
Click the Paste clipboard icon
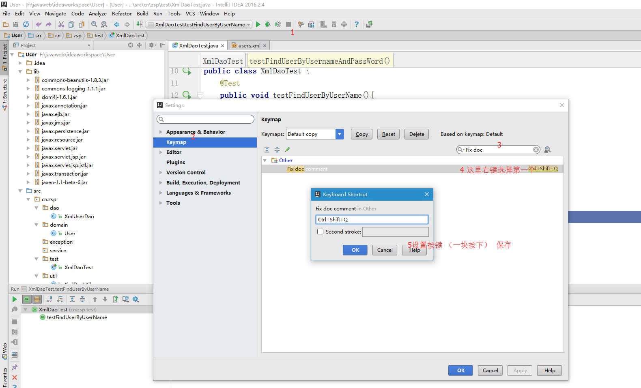[82, 24]
